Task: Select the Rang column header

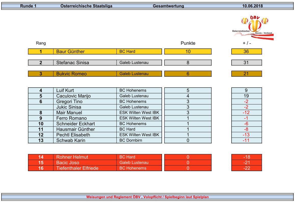Action: 41,43
